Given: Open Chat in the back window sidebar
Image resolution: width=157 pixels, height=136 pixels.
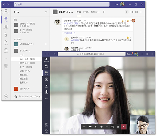Looking at the screenshot, I should 6,51.
